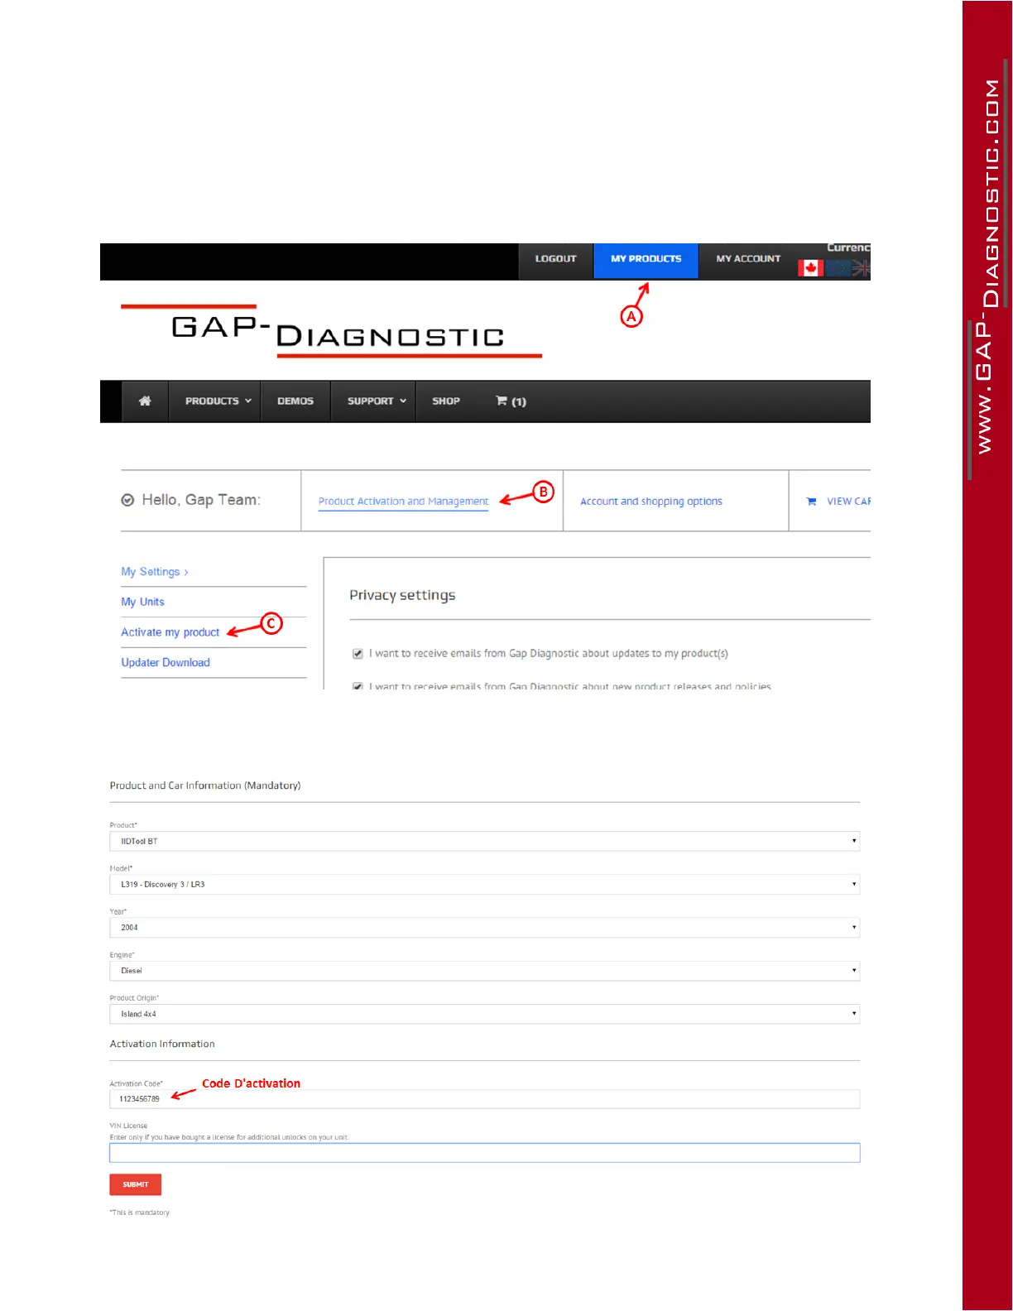Screen dimensions: 1013x1311
Task: Toggle emails about product updates checkbox
Action: [358, 654]
